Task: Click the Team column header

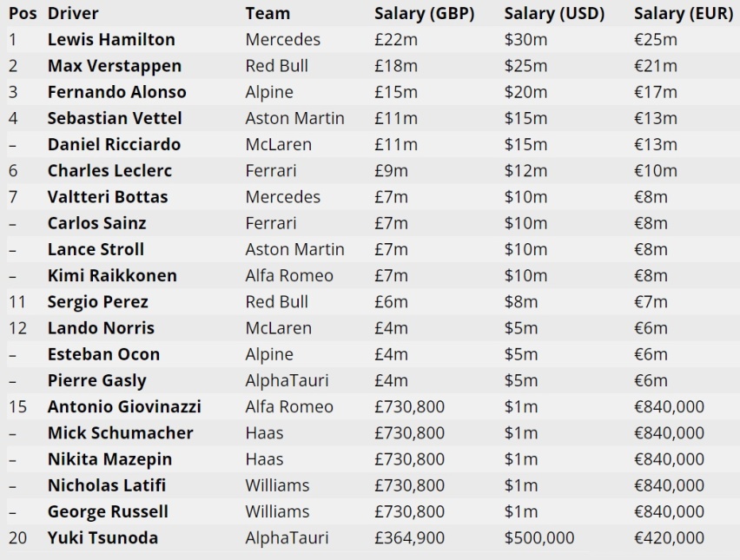Action: (268, 13)
